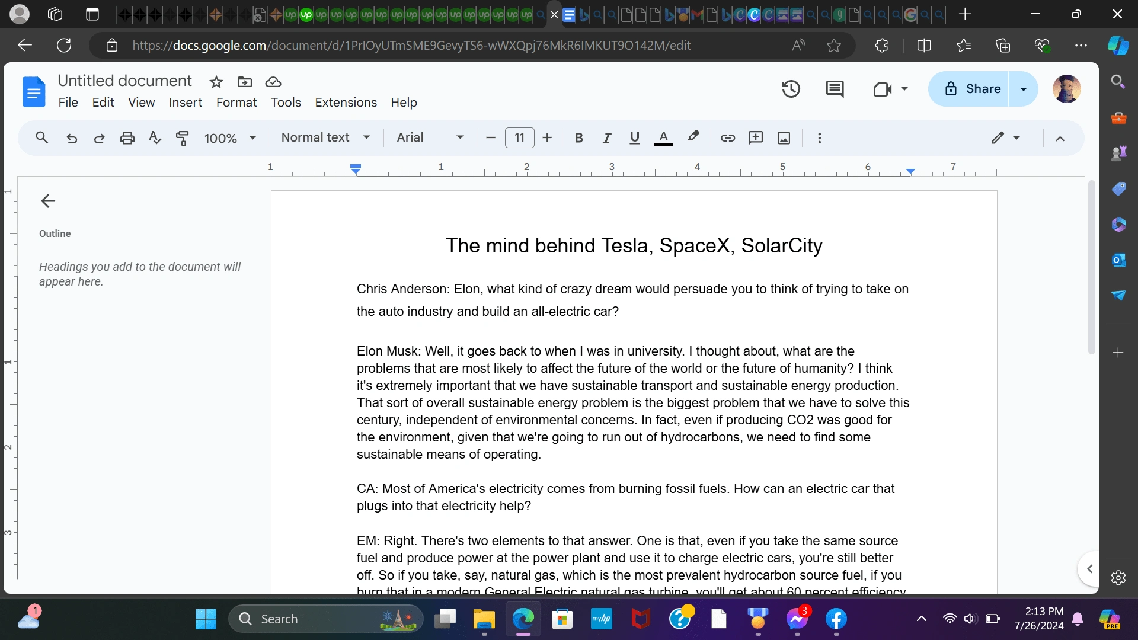1138x640 pixels.
Task: Open the Extensions menu
Action: pos(346,103)
